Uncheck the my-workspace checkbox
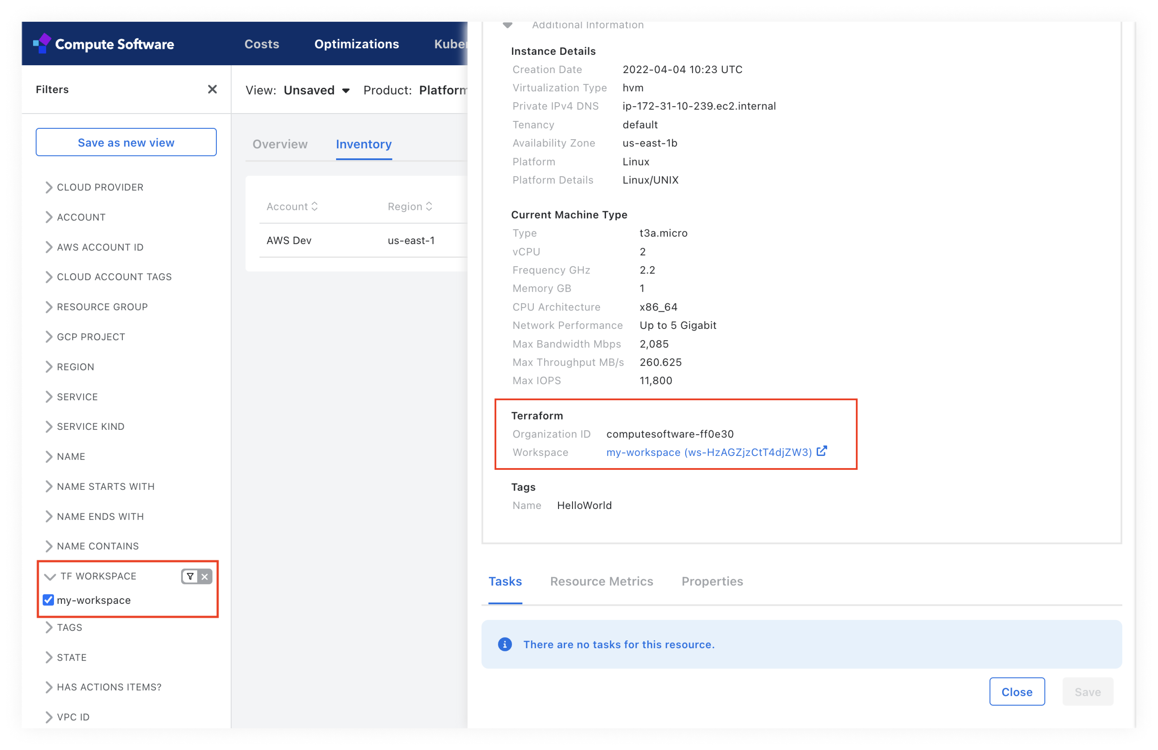 tap(48, 600)
